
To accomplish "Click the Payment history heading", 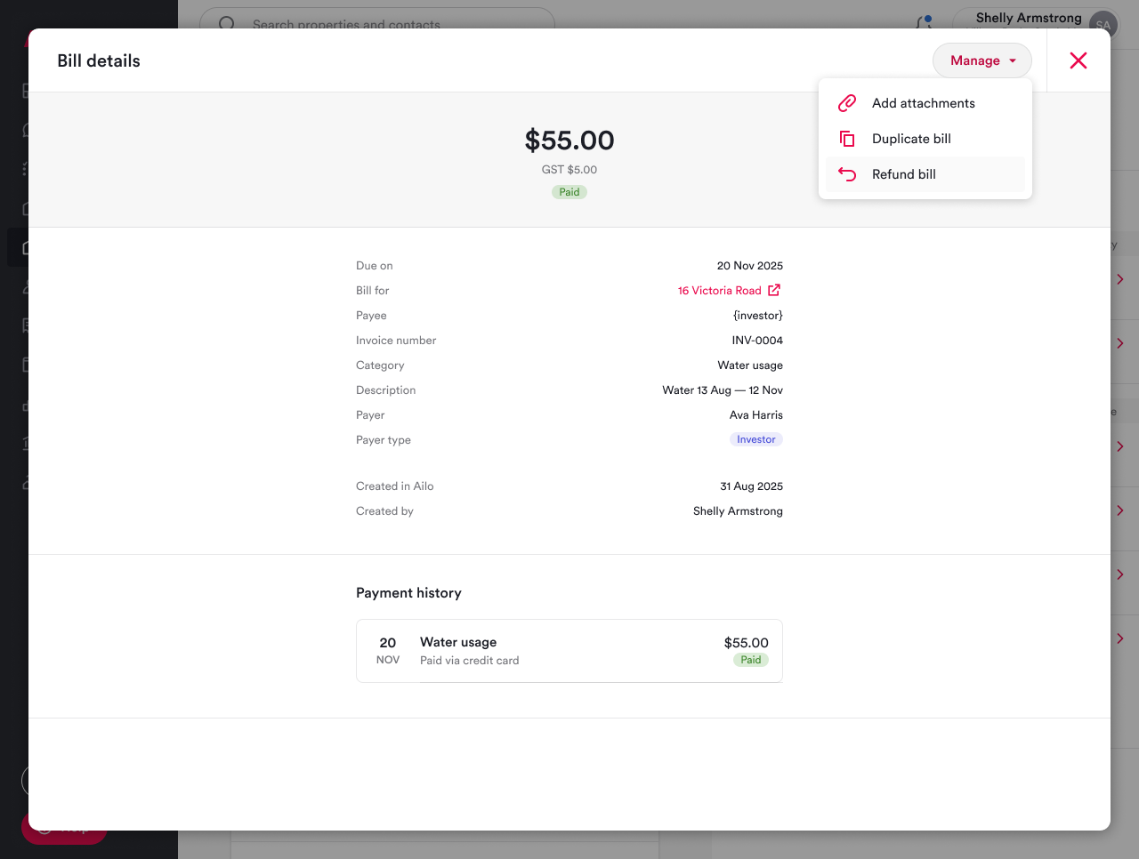I will tap(408, 593).
